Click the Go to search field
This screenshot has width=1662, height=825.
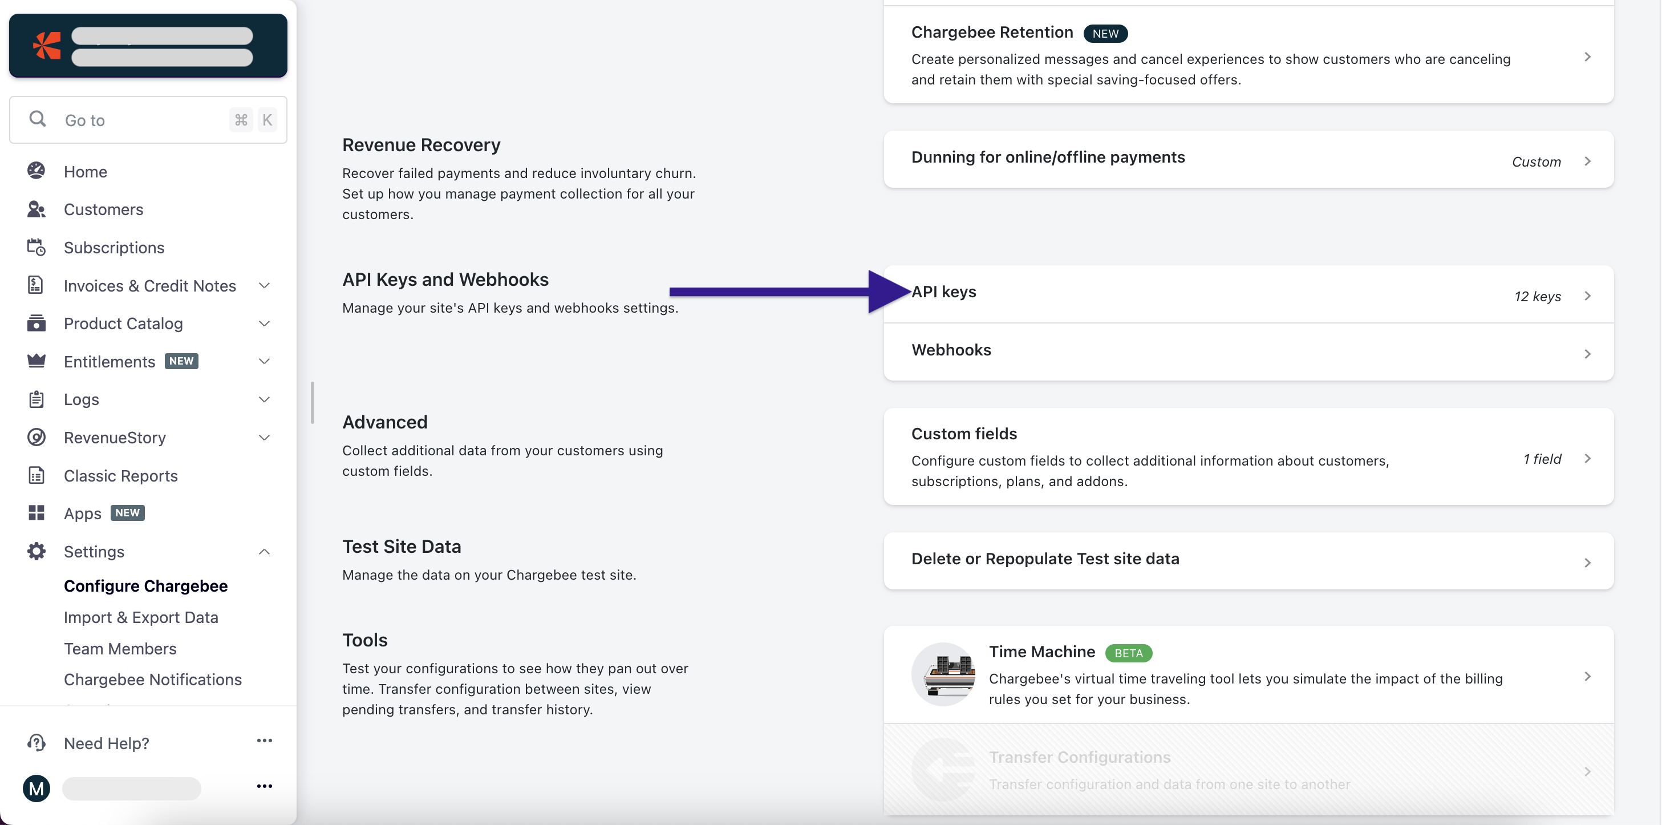click(x=148, y=120)
